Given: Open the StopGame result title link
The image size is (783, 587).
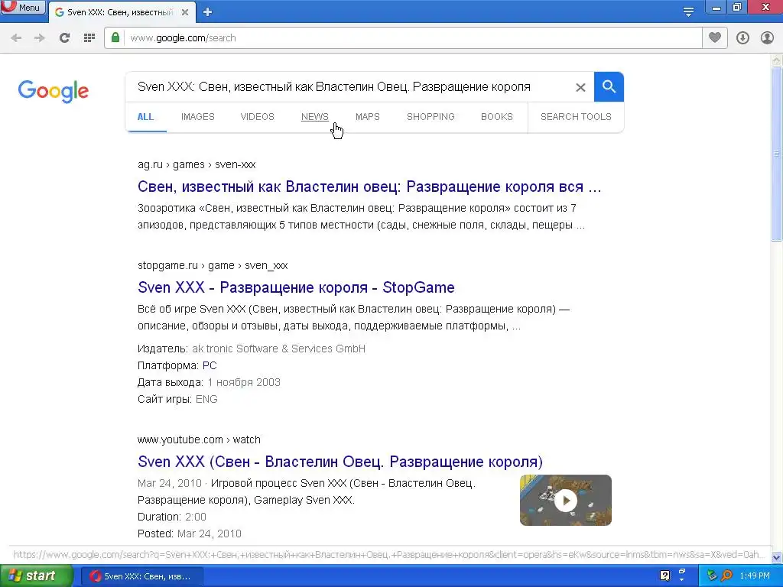Looking at the screenshot, I should click(x=296, y=287).
